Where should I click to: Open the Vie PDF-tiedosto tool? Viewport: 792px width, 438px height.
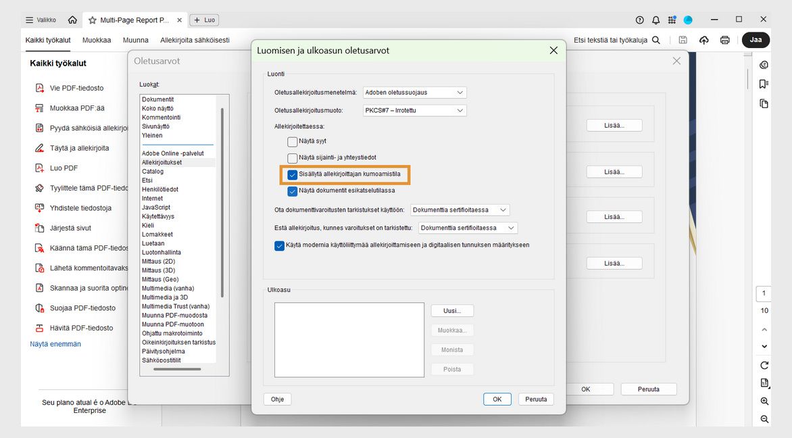tap(69, 88)
